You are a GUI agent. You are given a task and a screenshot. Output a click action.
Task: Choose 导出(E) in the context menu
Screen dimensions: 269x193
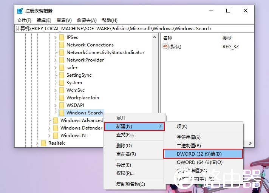(x=134, y=165)
